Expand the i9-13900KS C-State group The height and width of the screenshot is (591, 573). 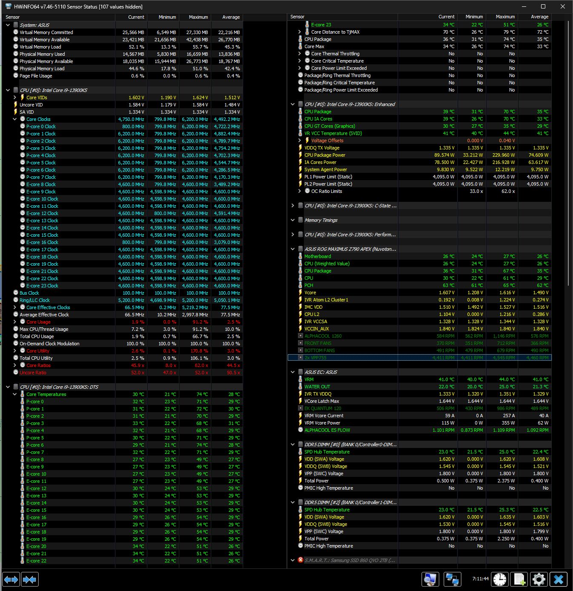(293, 206)
